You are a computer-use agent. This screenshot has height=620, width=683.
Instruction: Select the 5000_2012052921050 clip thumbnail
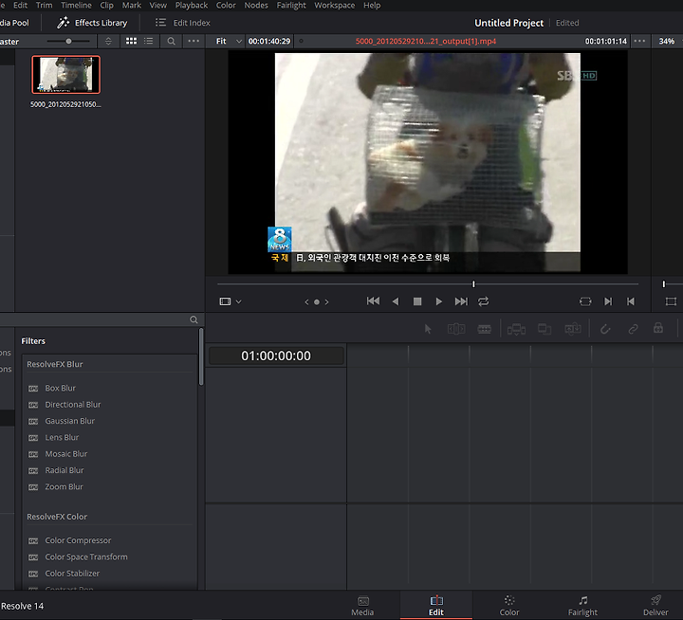coord(65,75)
